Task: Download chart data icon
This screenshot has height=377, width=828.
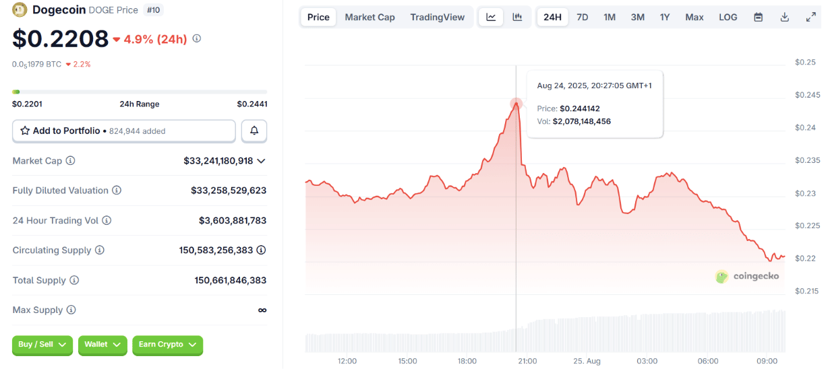Action: 784,17
